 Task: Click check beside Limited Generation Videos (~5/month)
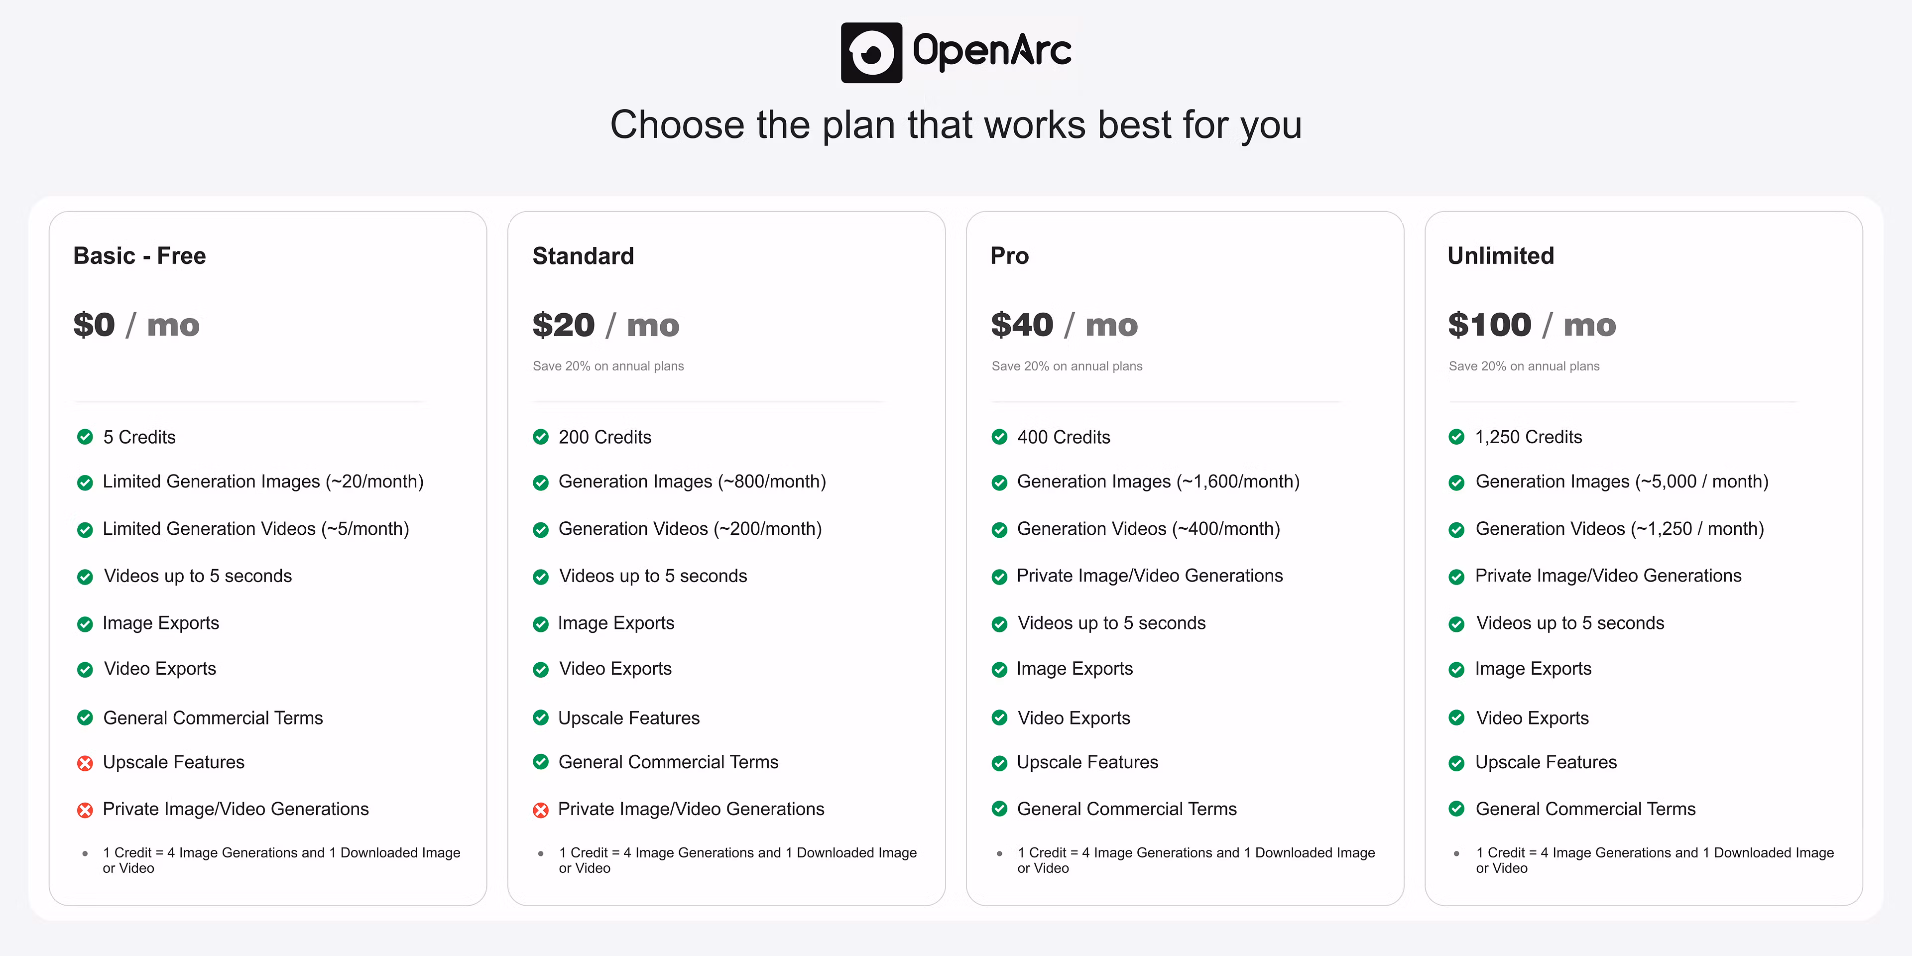pyautogui.click(x=85, y=530)
